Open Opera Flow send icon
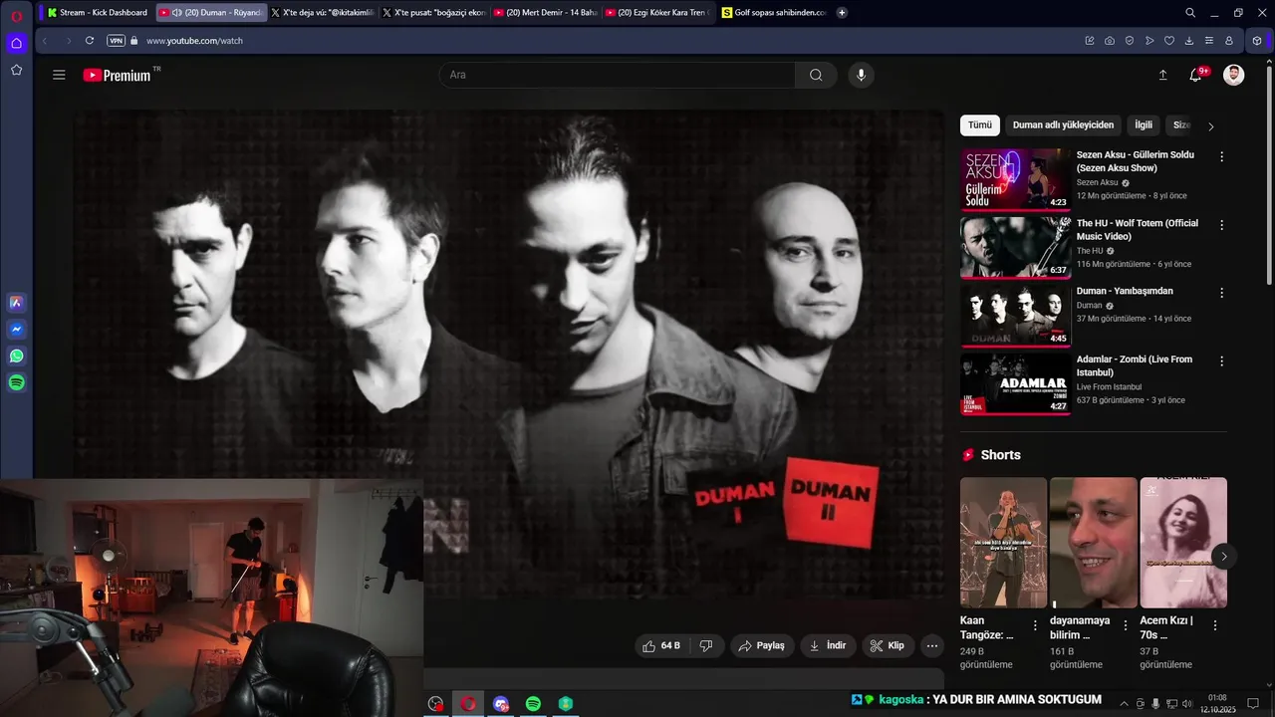Image resolution: width=1275 pixels, height=717 pixels. 1149,41
